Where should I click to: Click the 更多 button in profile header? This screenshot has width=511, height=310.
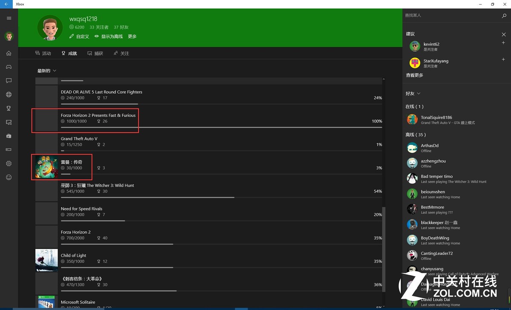coord(132,37)
